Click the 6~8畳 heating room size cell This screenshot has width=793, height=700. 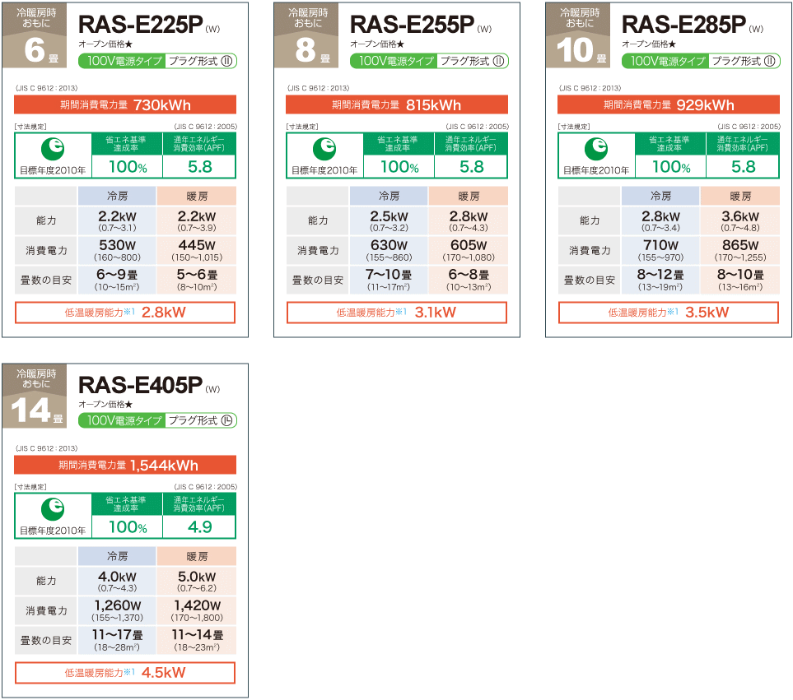(469, 280)
